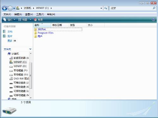
Task: Sort by the 类型 column header
Action: [78, 25]
